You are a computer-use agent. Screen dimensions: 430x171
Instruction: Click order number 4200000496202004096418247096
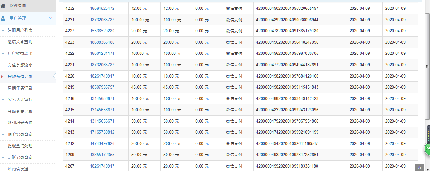pos(287,42)
